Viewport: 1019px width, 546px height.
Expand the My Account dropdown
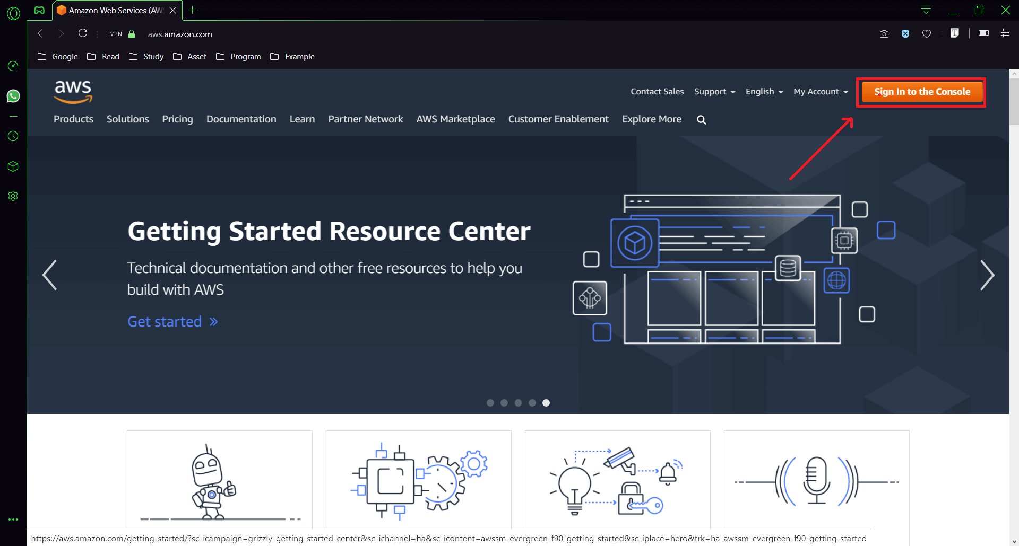pyautogui.click(x=821, y=92)
